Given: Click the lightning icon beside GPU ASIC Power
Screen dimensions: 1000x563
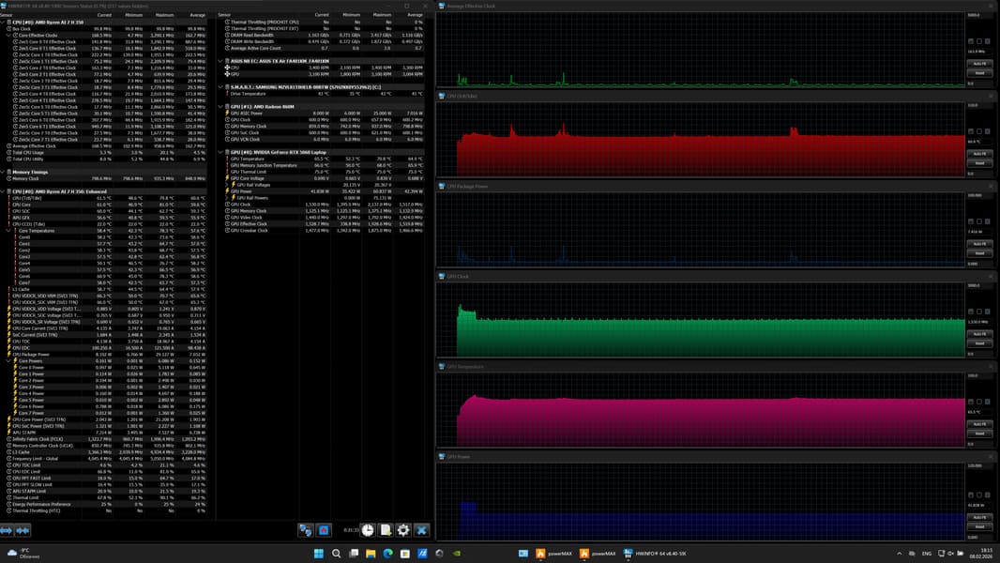Looking at the screenshot, I should click(x=227, y=113).
